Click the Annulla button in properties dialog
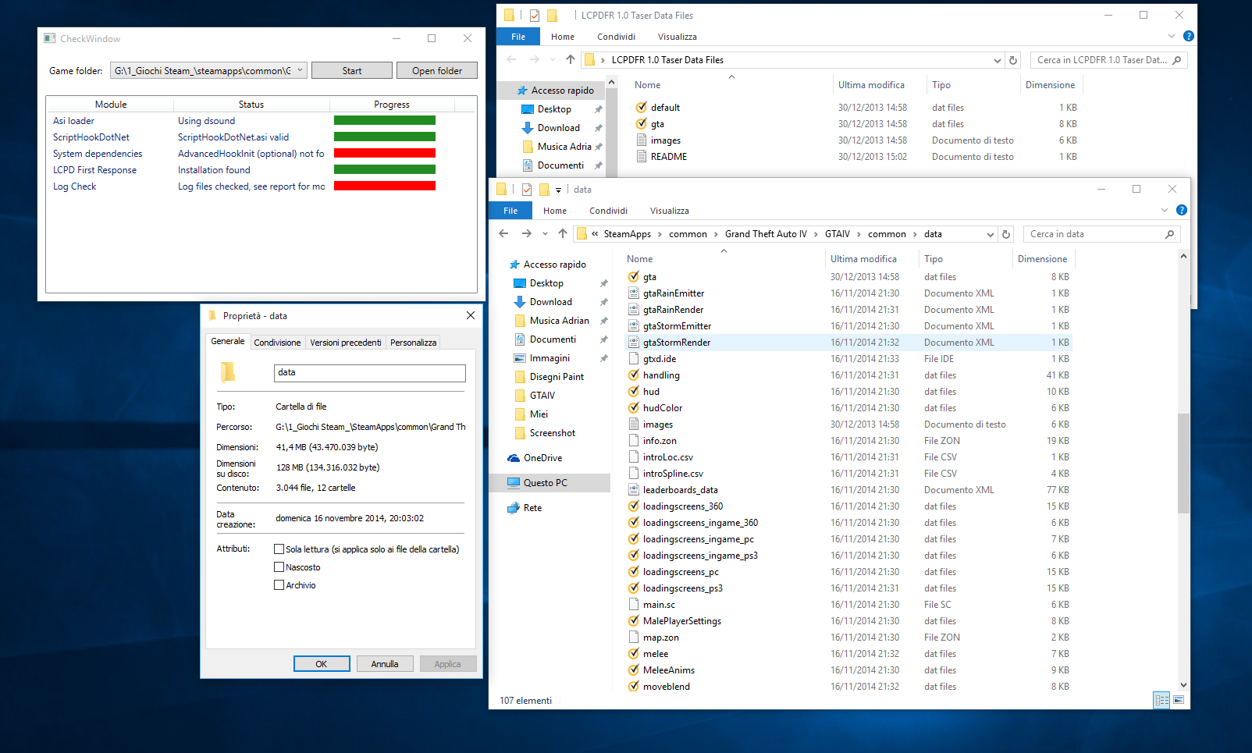The height and width of the screenshot is (753, 1252). point(385,664)
